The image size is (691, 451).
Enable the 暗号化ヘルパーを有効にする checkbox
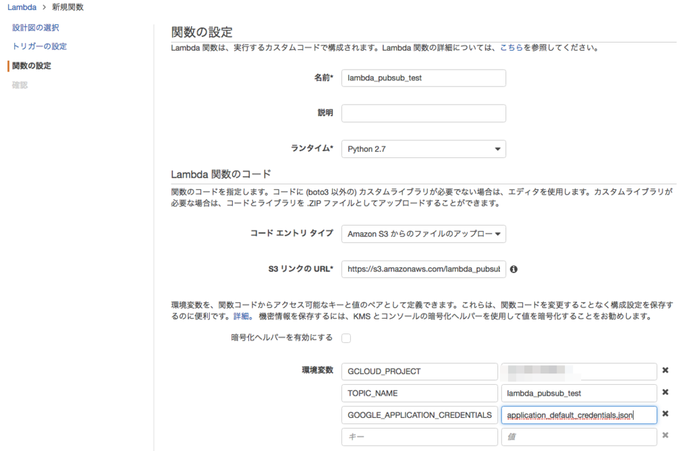coord(346,338)
